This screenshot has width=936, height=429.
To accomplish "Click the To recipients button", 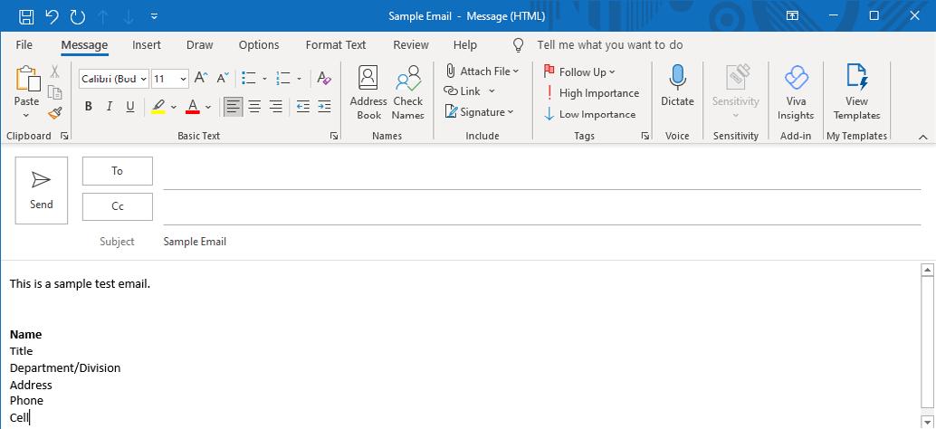I will coord(118,171).
